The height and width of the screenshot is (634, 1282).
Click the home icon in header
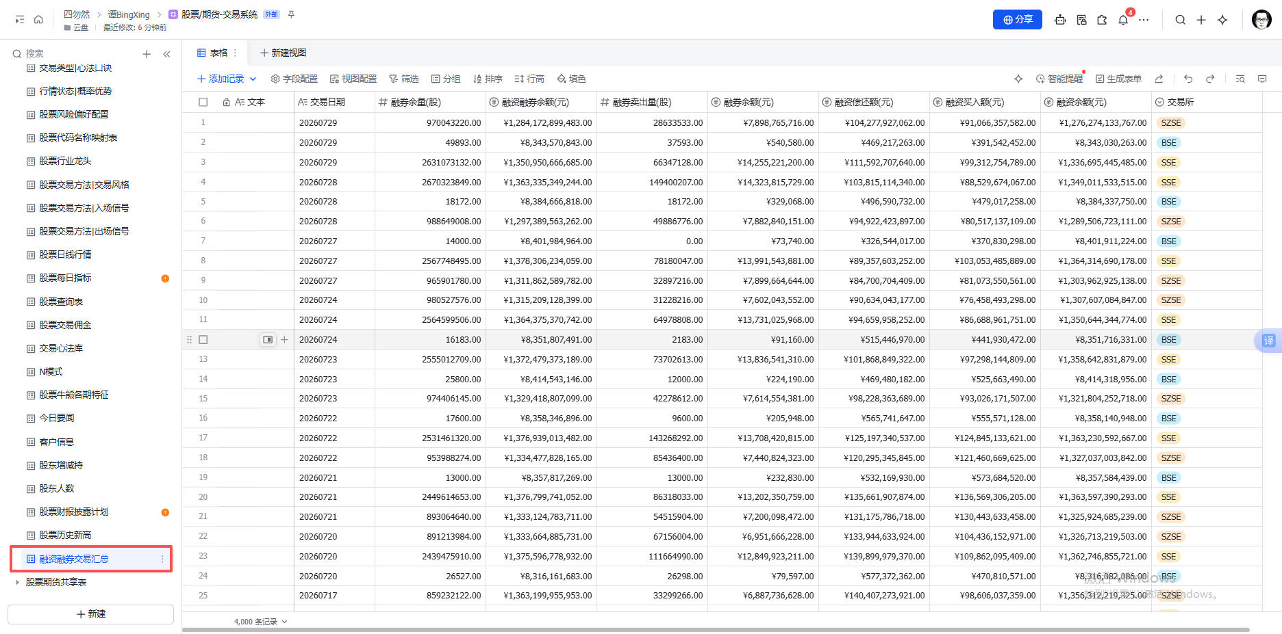(38, 20)
